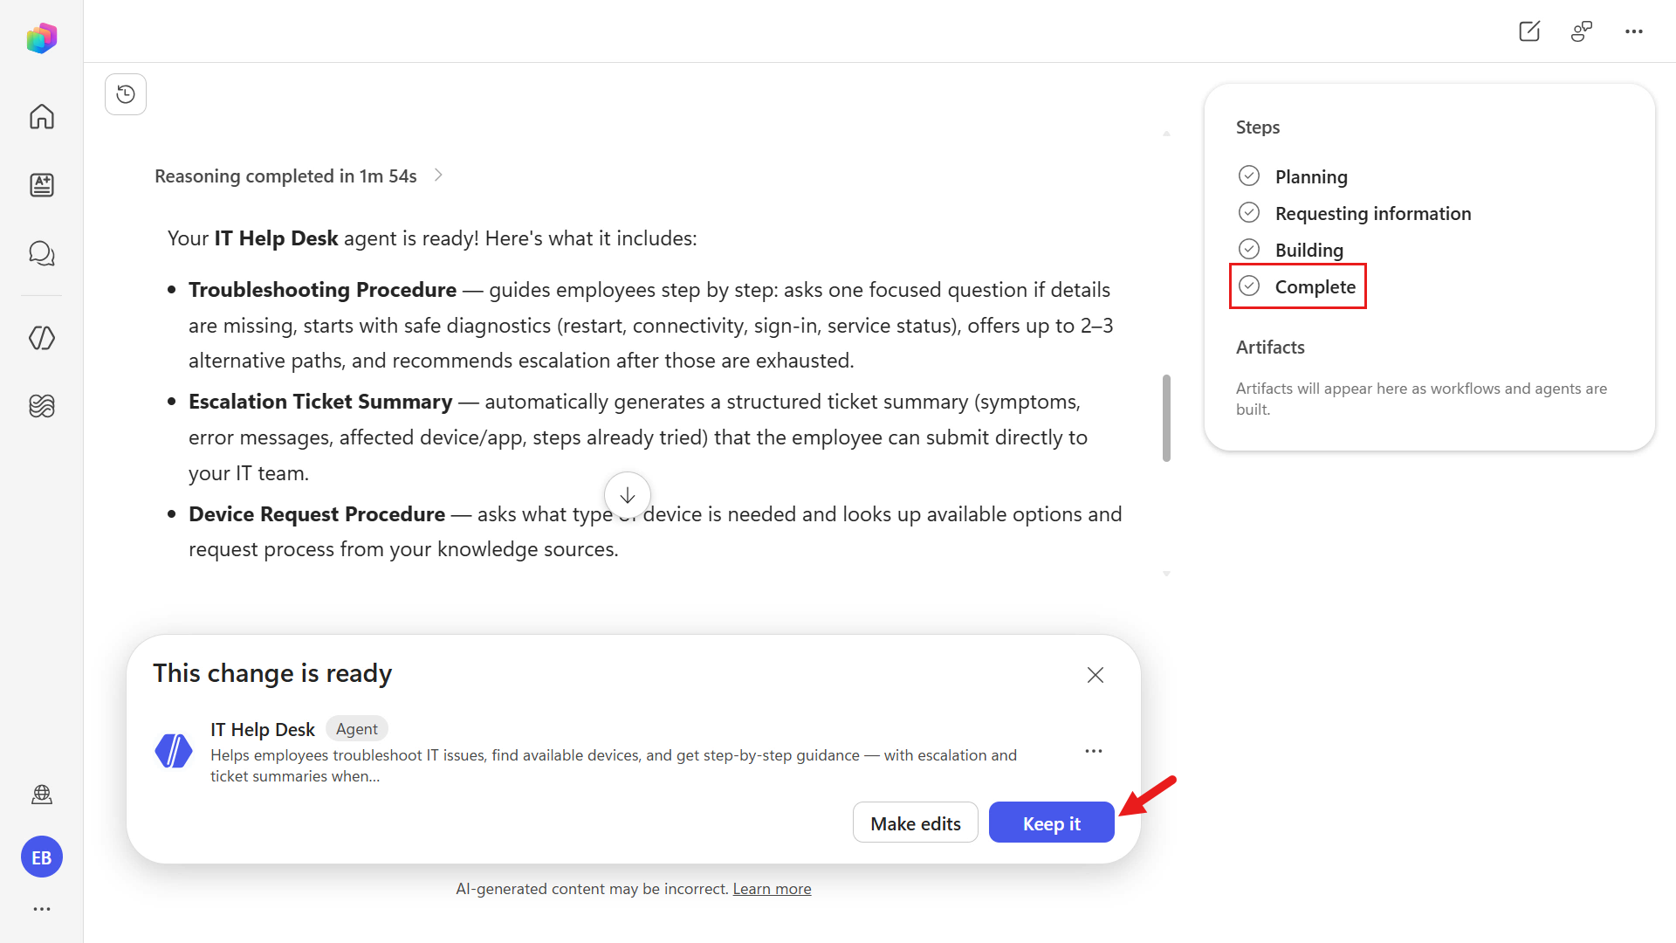Open IT Help Desk agent more options

coord(1094,751)
